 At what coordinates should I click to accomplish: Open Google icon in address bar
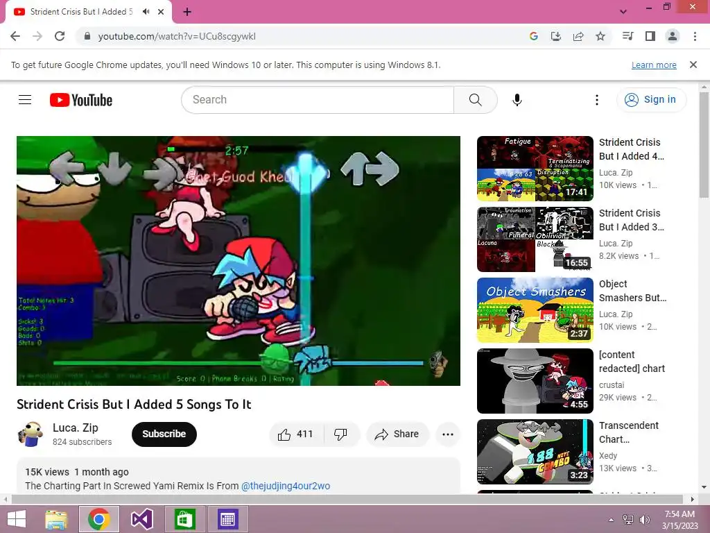tap(534, 36)
